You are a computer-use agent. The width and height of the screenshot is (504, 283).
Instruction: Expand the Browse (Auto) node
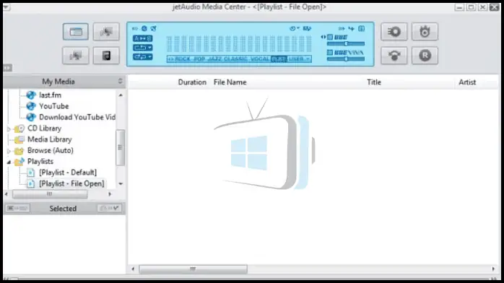tap(9, 151)
